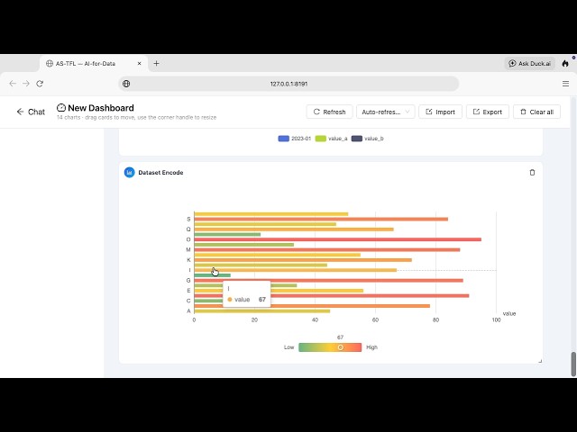577x432 pixels.
Task: Click the browser forward arrow
Action: click(26, 84)
